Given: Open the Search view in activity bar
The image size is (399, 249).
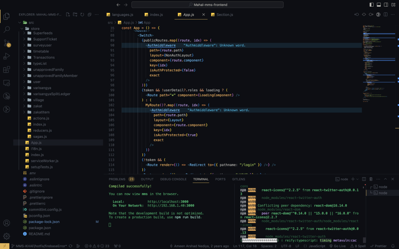Looking at the screenshot, I should point(7,29).
